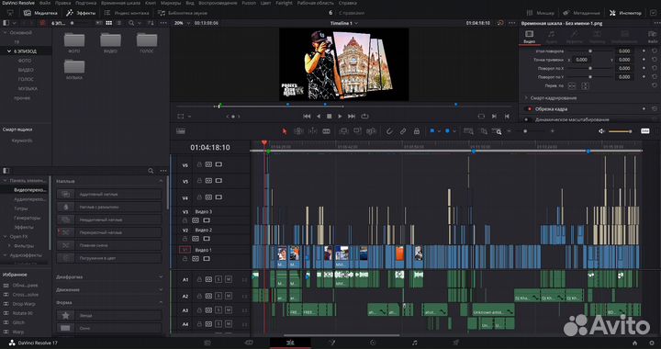Screen dimensions: 661x349
Task: Open the Эффекты panel button
Action: tap(82, 13)
